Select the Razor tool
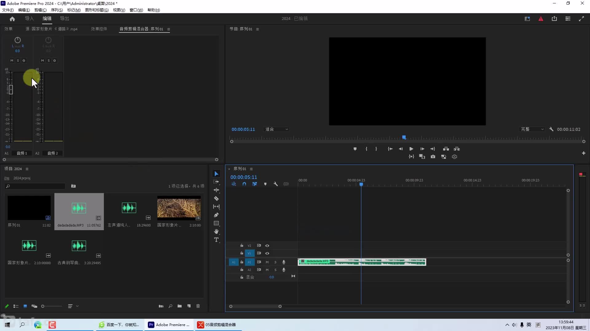The image size is (590, 331). pos(216,198)
